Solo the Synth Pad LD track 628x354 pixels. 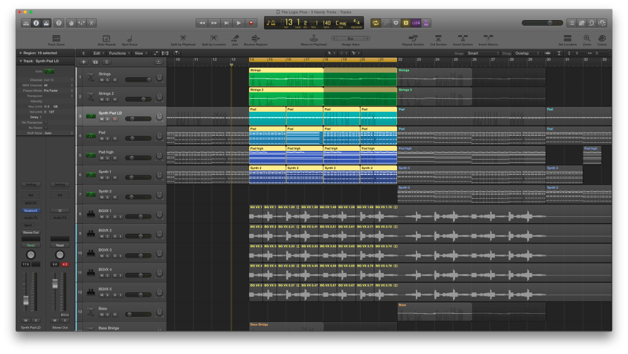click(108, 119)
